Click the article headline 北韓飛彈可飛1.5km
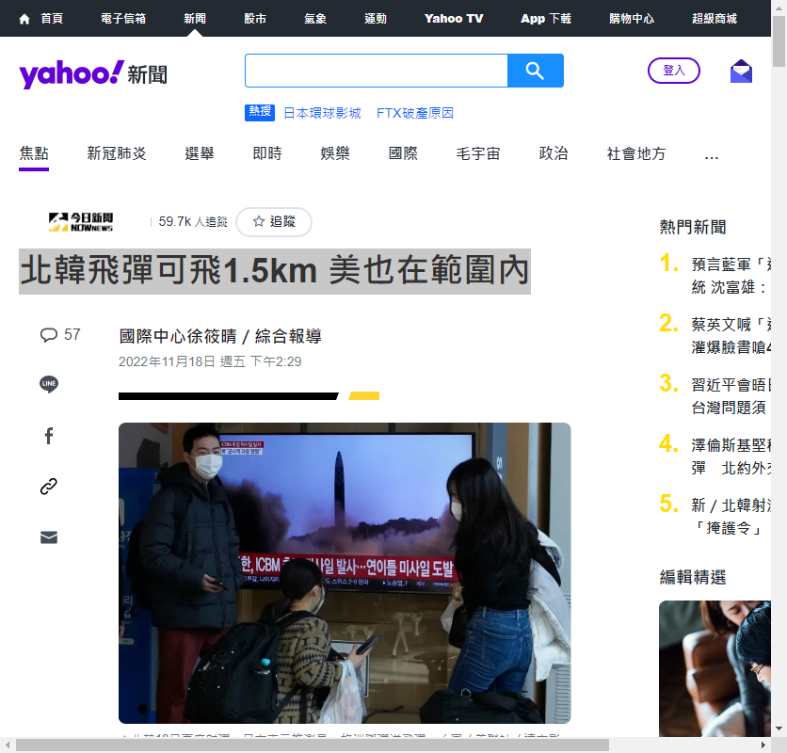Screen dimensions: 787x753 coord(275,271)
